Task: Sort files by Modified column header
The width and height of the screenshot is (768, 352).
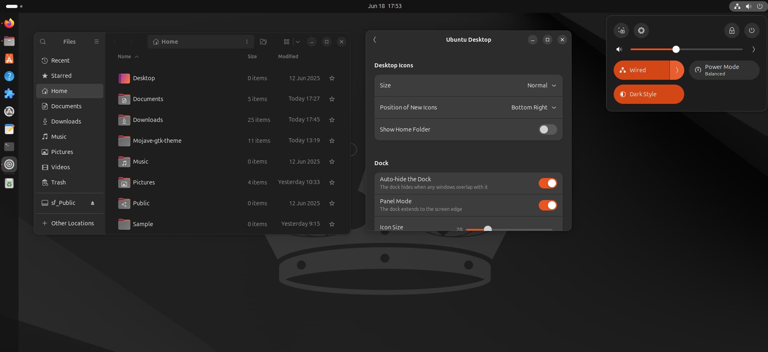Action: point(288,57)
